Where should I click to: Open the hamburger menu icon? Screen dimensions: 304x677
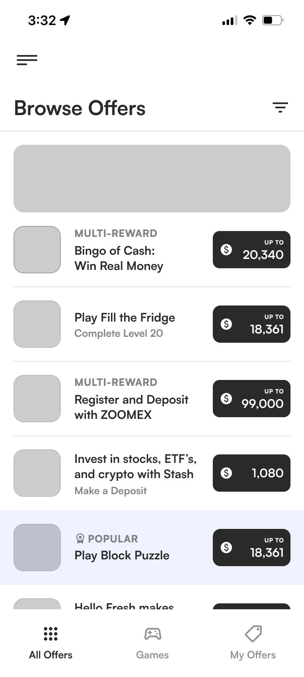coord(27,60)
